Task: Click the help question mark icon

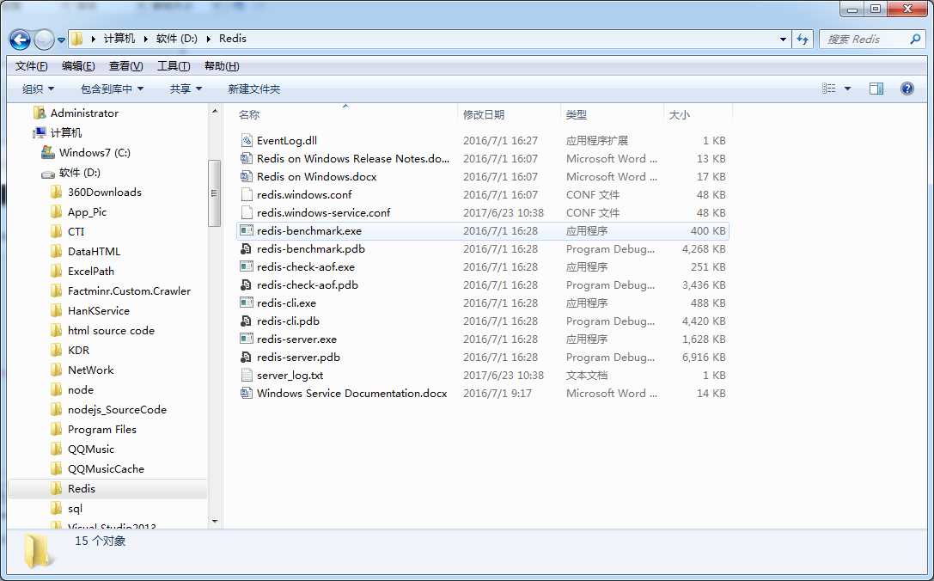Action: pyautogui.click(x=907, y=89)
